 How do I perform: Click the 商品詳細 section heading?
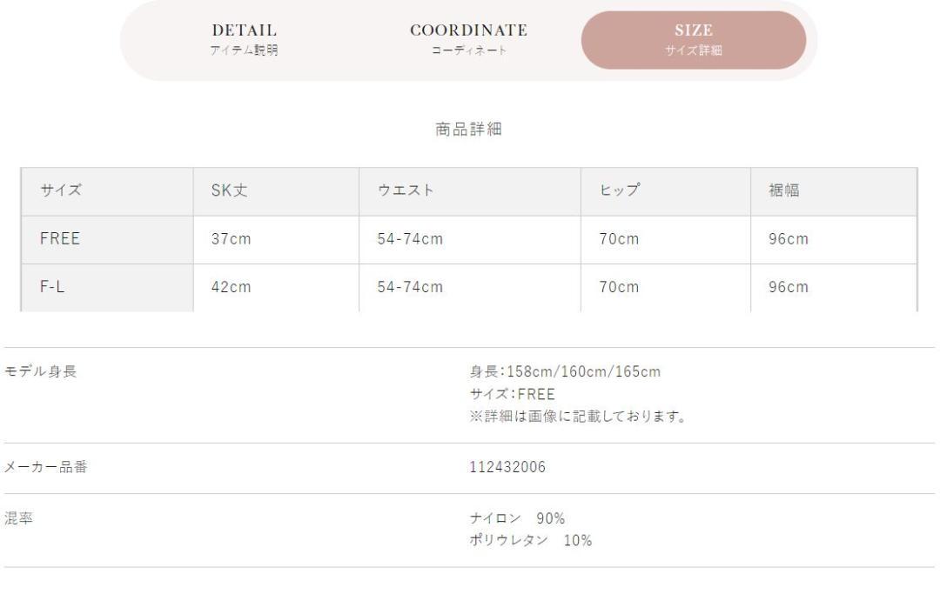tap(468, 129)
